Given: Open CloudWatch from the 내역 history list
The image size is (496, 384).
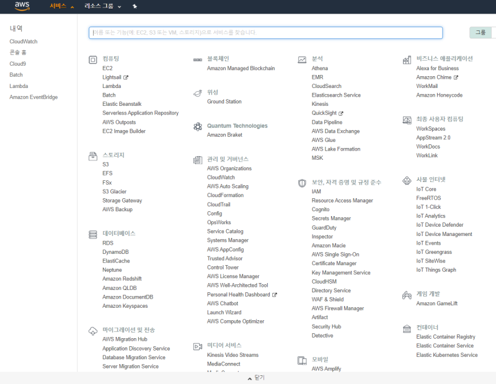Looking at the screenshot, I should 24,41.
